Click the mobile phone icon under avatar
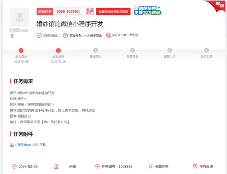The height and width of the screenshot is (174, 227). coord(12,35)
